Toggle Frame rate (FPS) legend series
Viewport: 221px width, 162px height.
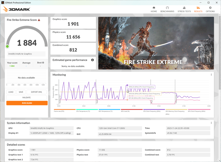click(x=65, y=111)
